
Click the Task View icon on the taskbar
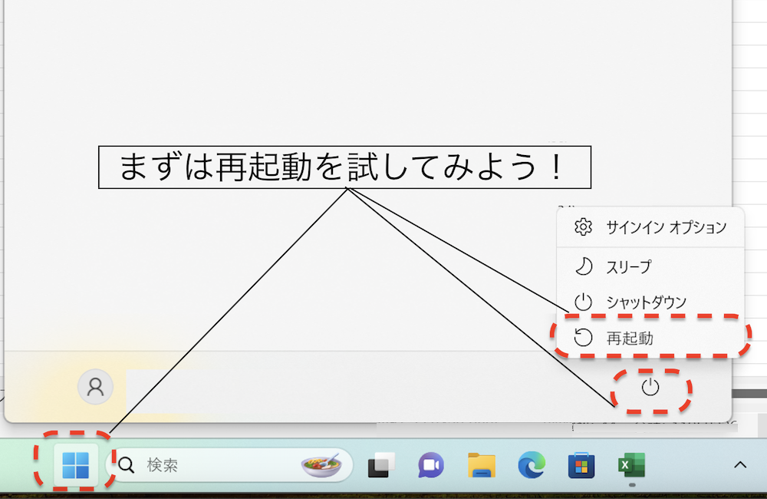coord(380,464)
